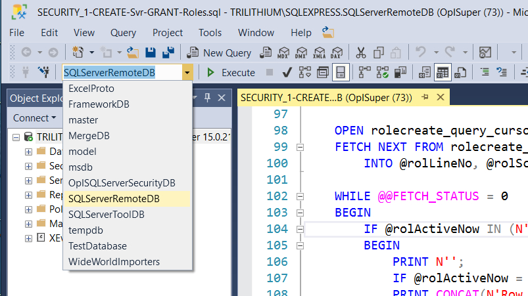This screenshot has height=296, width=528.
Task: Switch to Results to Text
Action: tap(425, 73)
